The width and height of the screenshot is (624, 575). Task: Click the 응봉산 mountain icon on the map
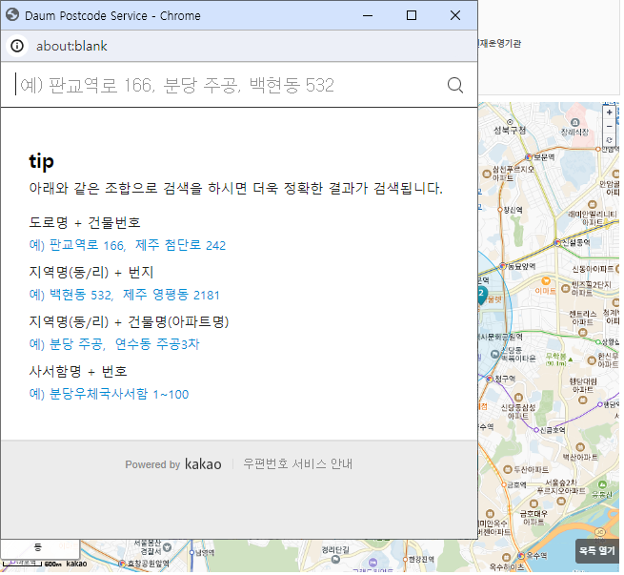pyautogui.click(x=602, y=484)
